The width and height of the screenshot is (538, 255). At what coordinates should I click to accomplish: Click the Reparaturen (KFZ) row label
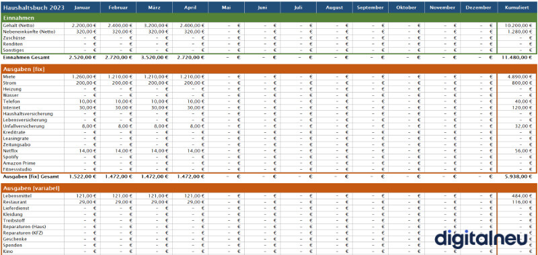[23, 233]
